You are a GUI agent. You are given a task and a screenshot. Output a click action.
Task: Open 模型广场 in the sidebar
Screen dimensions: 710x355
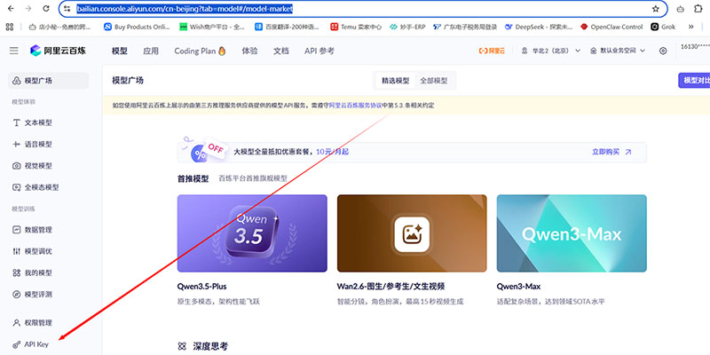point(49,81)
